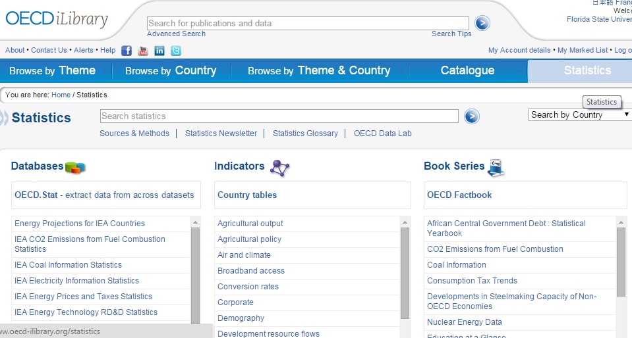Open OECD.Stat extract data link
Image resolution: width=632 pixels, height=338 pixels.
(104, 195)
